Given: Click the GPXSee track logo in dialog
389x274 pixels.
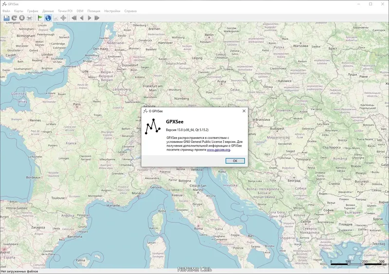Looking at the screenshot, I should 153,126.
